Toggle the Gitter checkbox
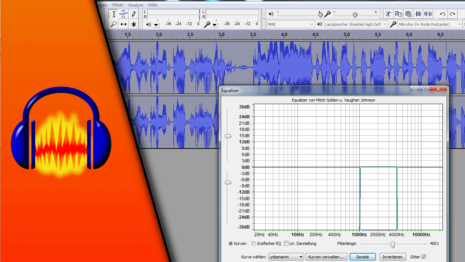 point(424,257)
